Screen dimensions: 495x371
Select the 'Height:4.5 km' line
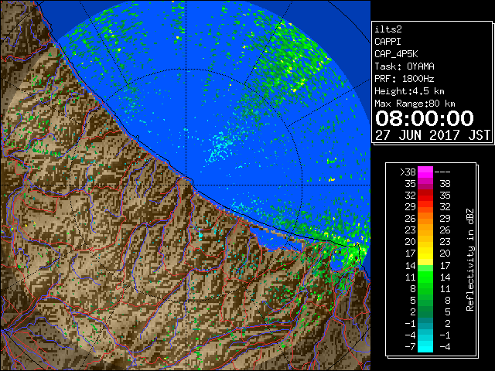[x=409, y=91]
